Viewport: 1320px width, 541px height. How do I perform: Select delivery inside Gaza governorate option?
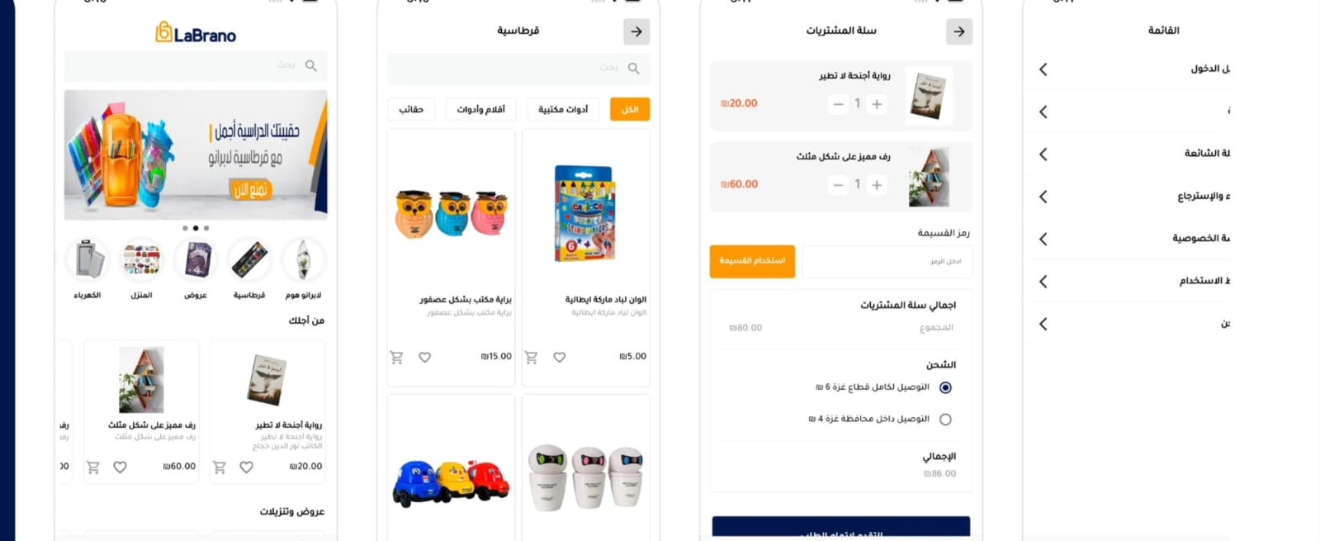(x=945, y=420)
